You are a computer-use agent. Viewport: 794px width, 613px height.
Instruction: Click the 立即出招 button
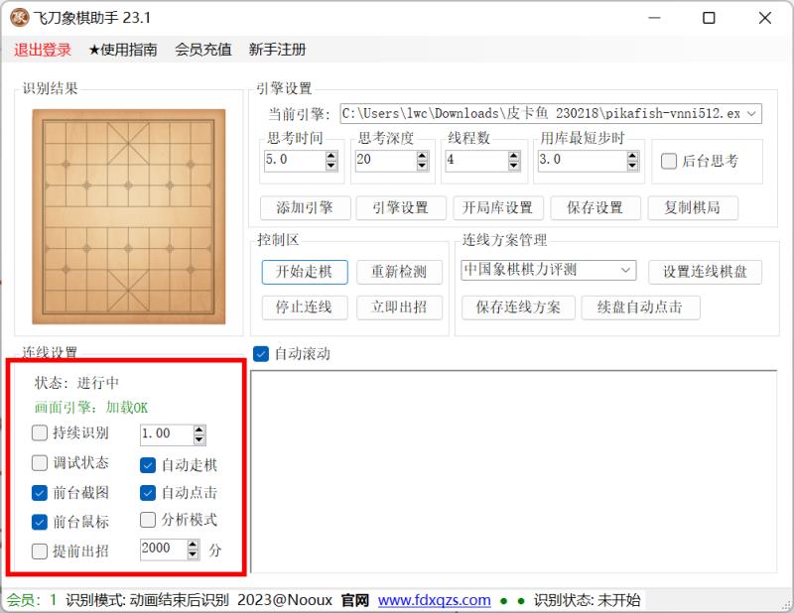[x=399, y=306]
